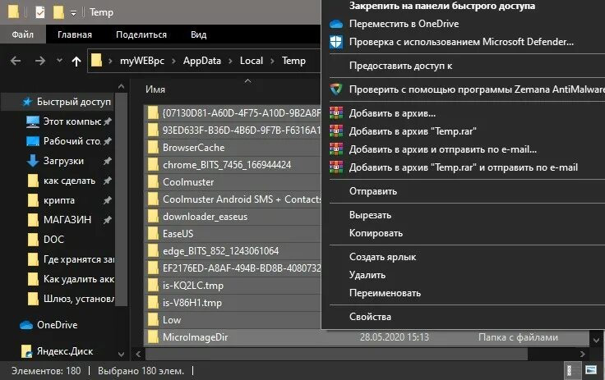Screen dimensions: 605x380
Task: Click Local in the address breadcrumb
Action: pos(252,61)
